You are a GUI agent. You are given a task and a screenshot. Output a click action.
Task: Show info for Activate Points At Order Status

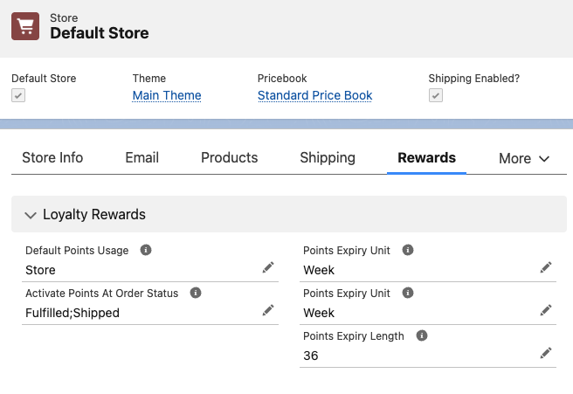pyautogui.click(x=196, y=293)
